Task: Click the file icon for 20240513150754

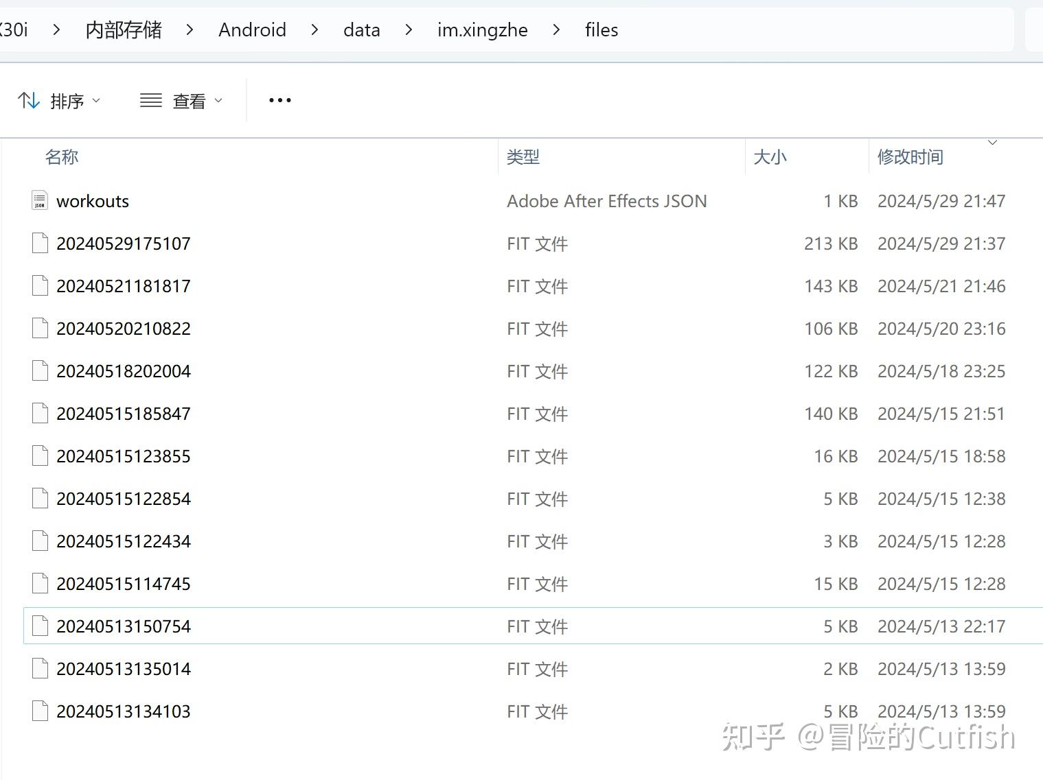Action: click(40, 626)
